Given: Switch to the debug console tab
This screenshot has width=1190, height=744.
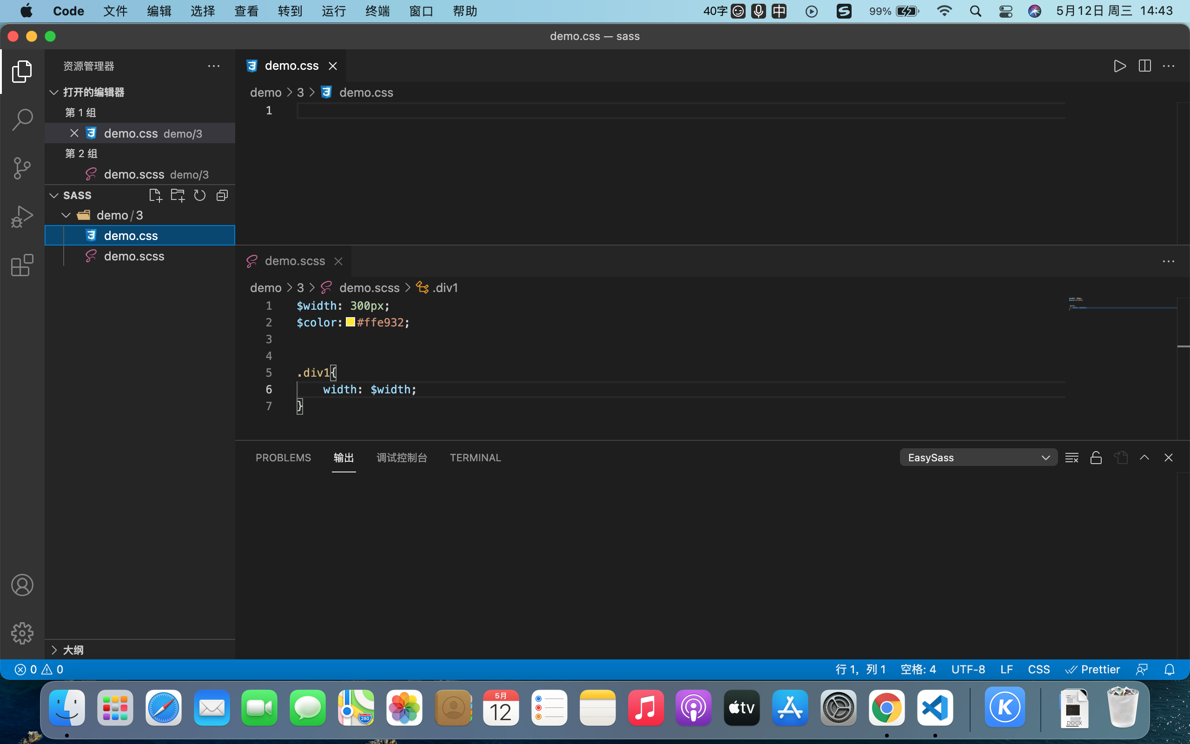Looking at the screenshot, I should [402, 458].
